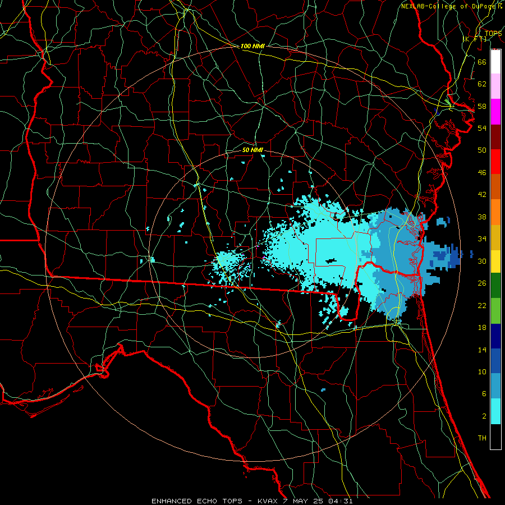Click legend value 14
Viewport: 505px width, 505px height.
pos(482,350)
